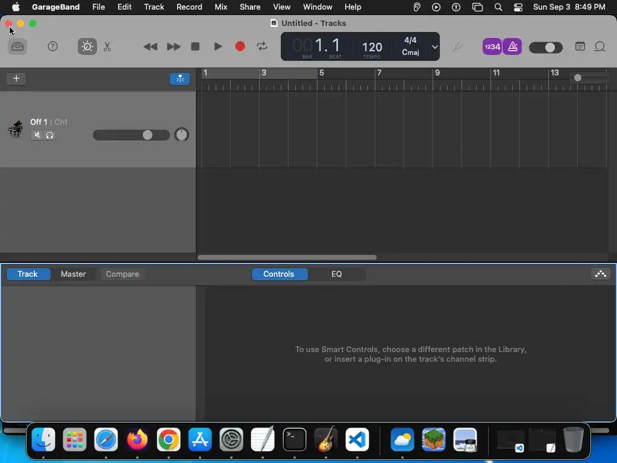Start recording with the red Record button

(x=240, y=46)
